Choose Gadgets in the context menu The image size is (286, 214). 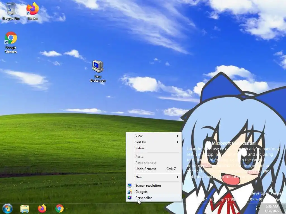[154, 192]
